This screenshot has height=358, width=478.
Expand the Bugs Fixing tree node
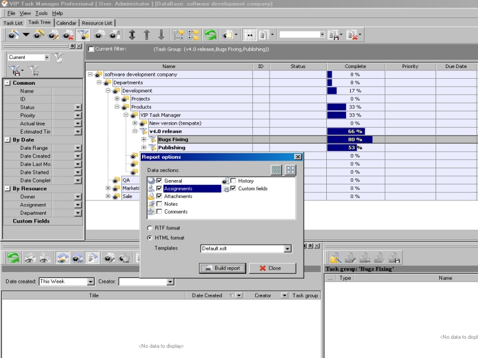click(x=144, y=140)
